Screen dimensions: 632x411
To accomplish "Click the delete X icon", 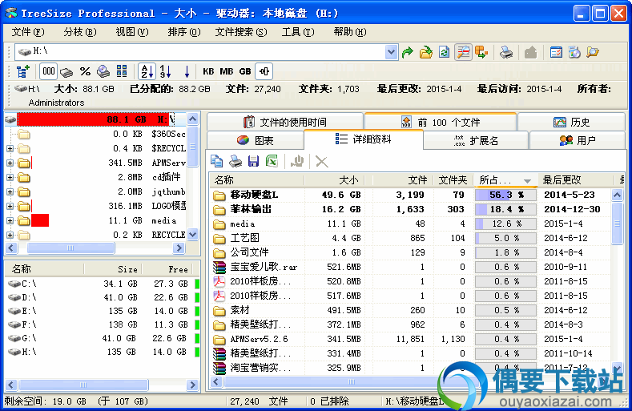I will click(321, 162).
